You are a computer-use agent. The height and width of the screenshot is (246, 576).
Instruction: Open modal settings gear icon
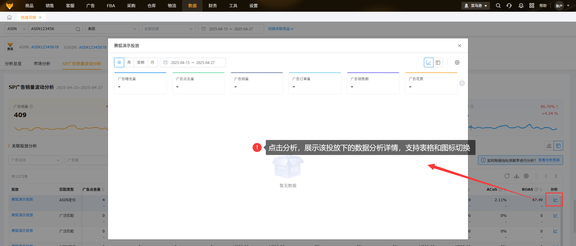click(457, 62)
